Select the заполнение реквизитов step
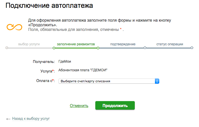The image size is (199, 127). pyautogui.click(x=76, y=44)
